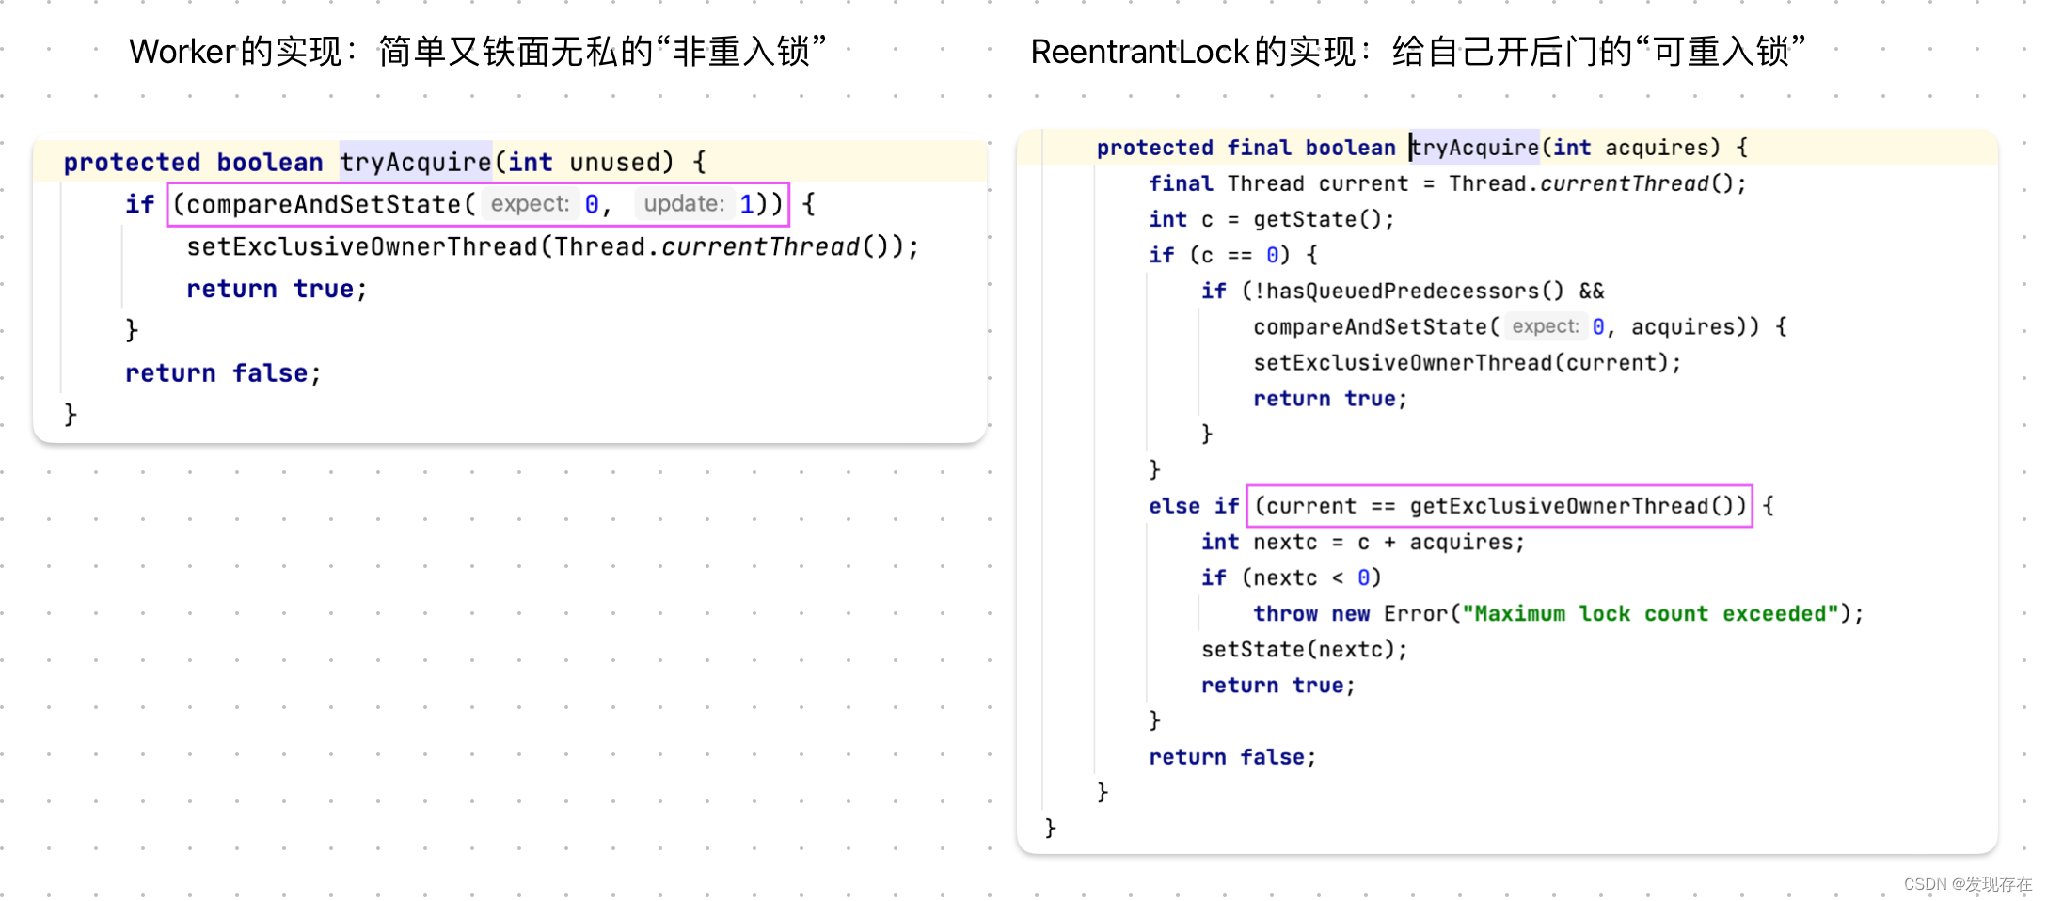Click '!hasQueuedPredecessors() &&' condition
Screen dimensions: 2047x901
click(1429, 291)
